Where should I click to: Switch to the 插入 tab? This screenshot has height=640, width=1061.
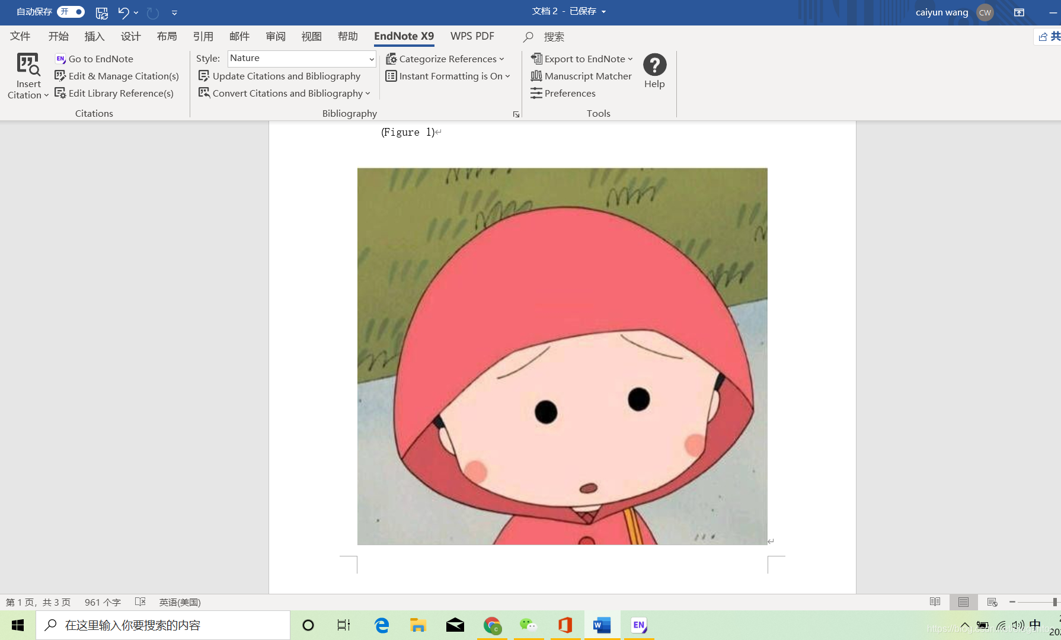(x=95, y=37)
